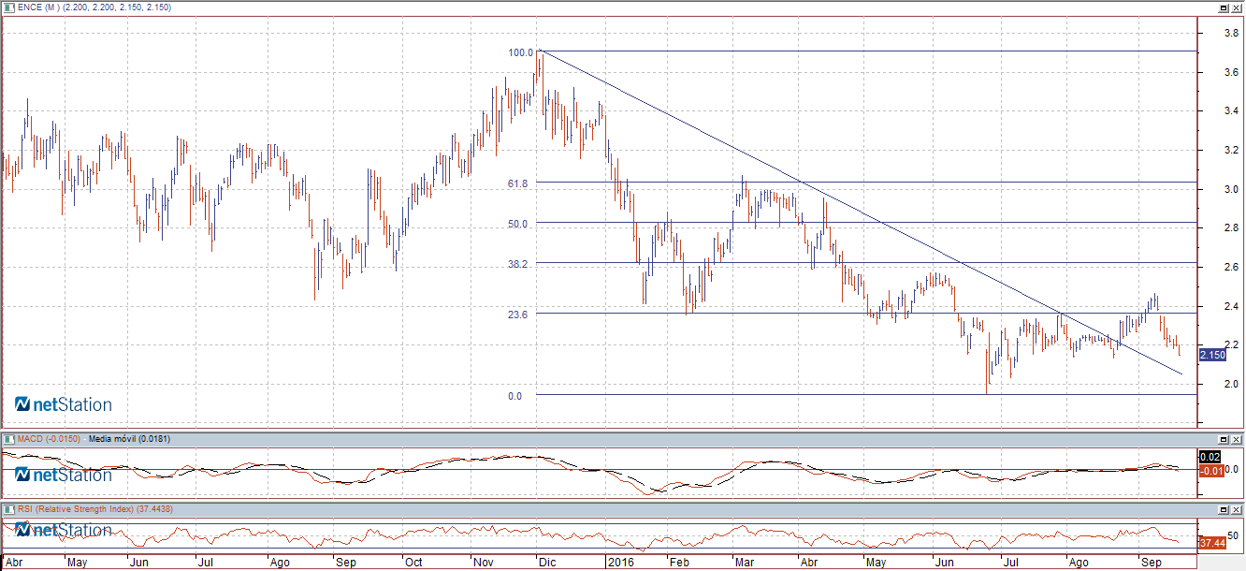Click the RSI value tag 37.44
Image resolution: width=1246 pixels, height=571 pixels.
1211,543
